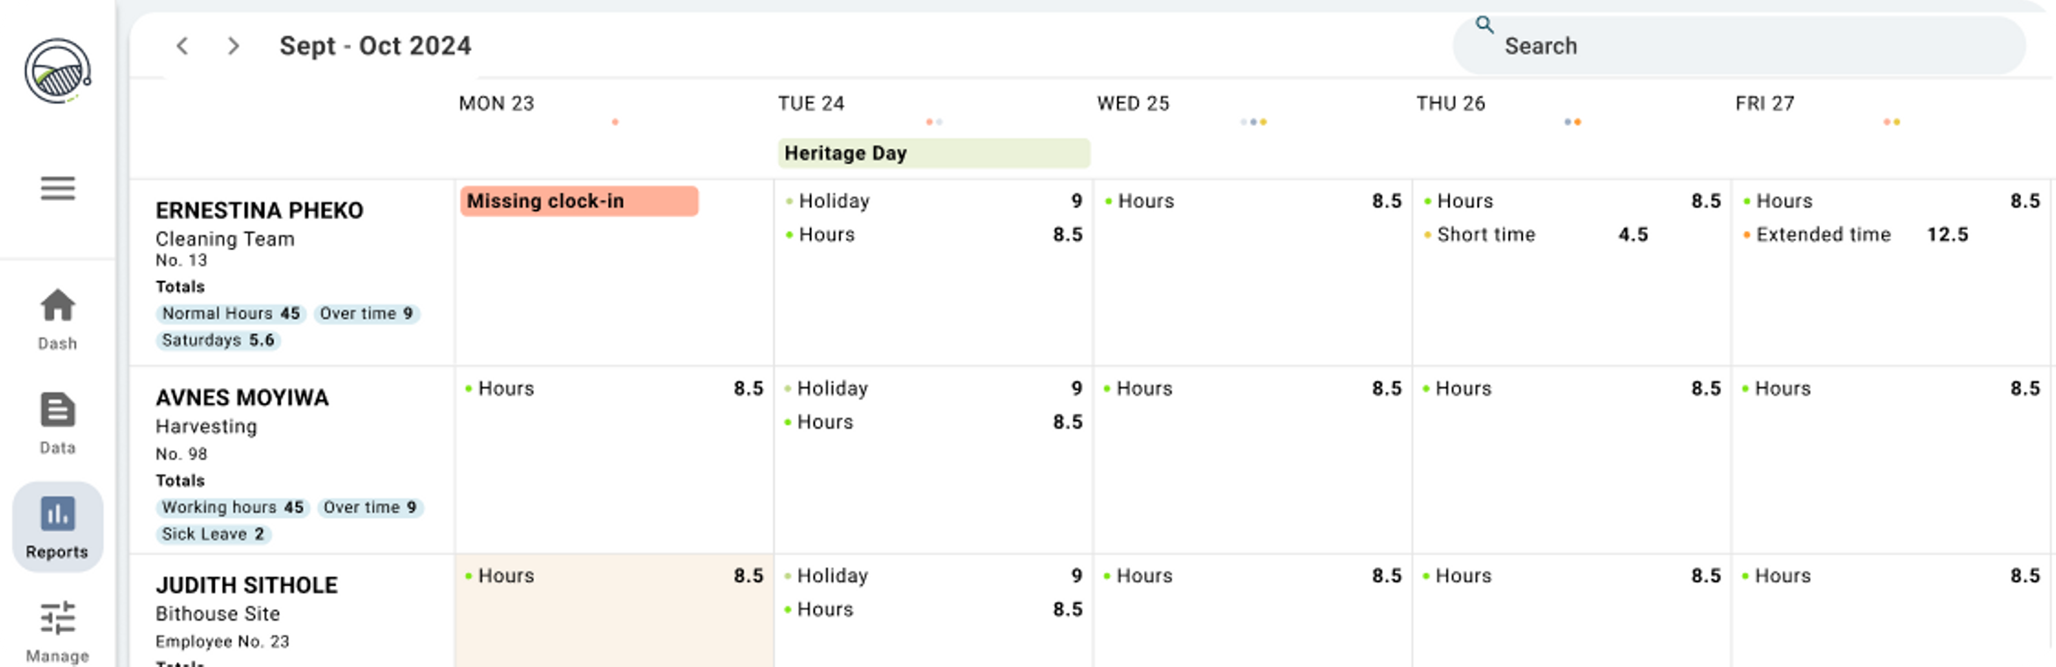Navigate forward using next arrow
Viewport: 2056px width, 667px height.
coord(230,47)
